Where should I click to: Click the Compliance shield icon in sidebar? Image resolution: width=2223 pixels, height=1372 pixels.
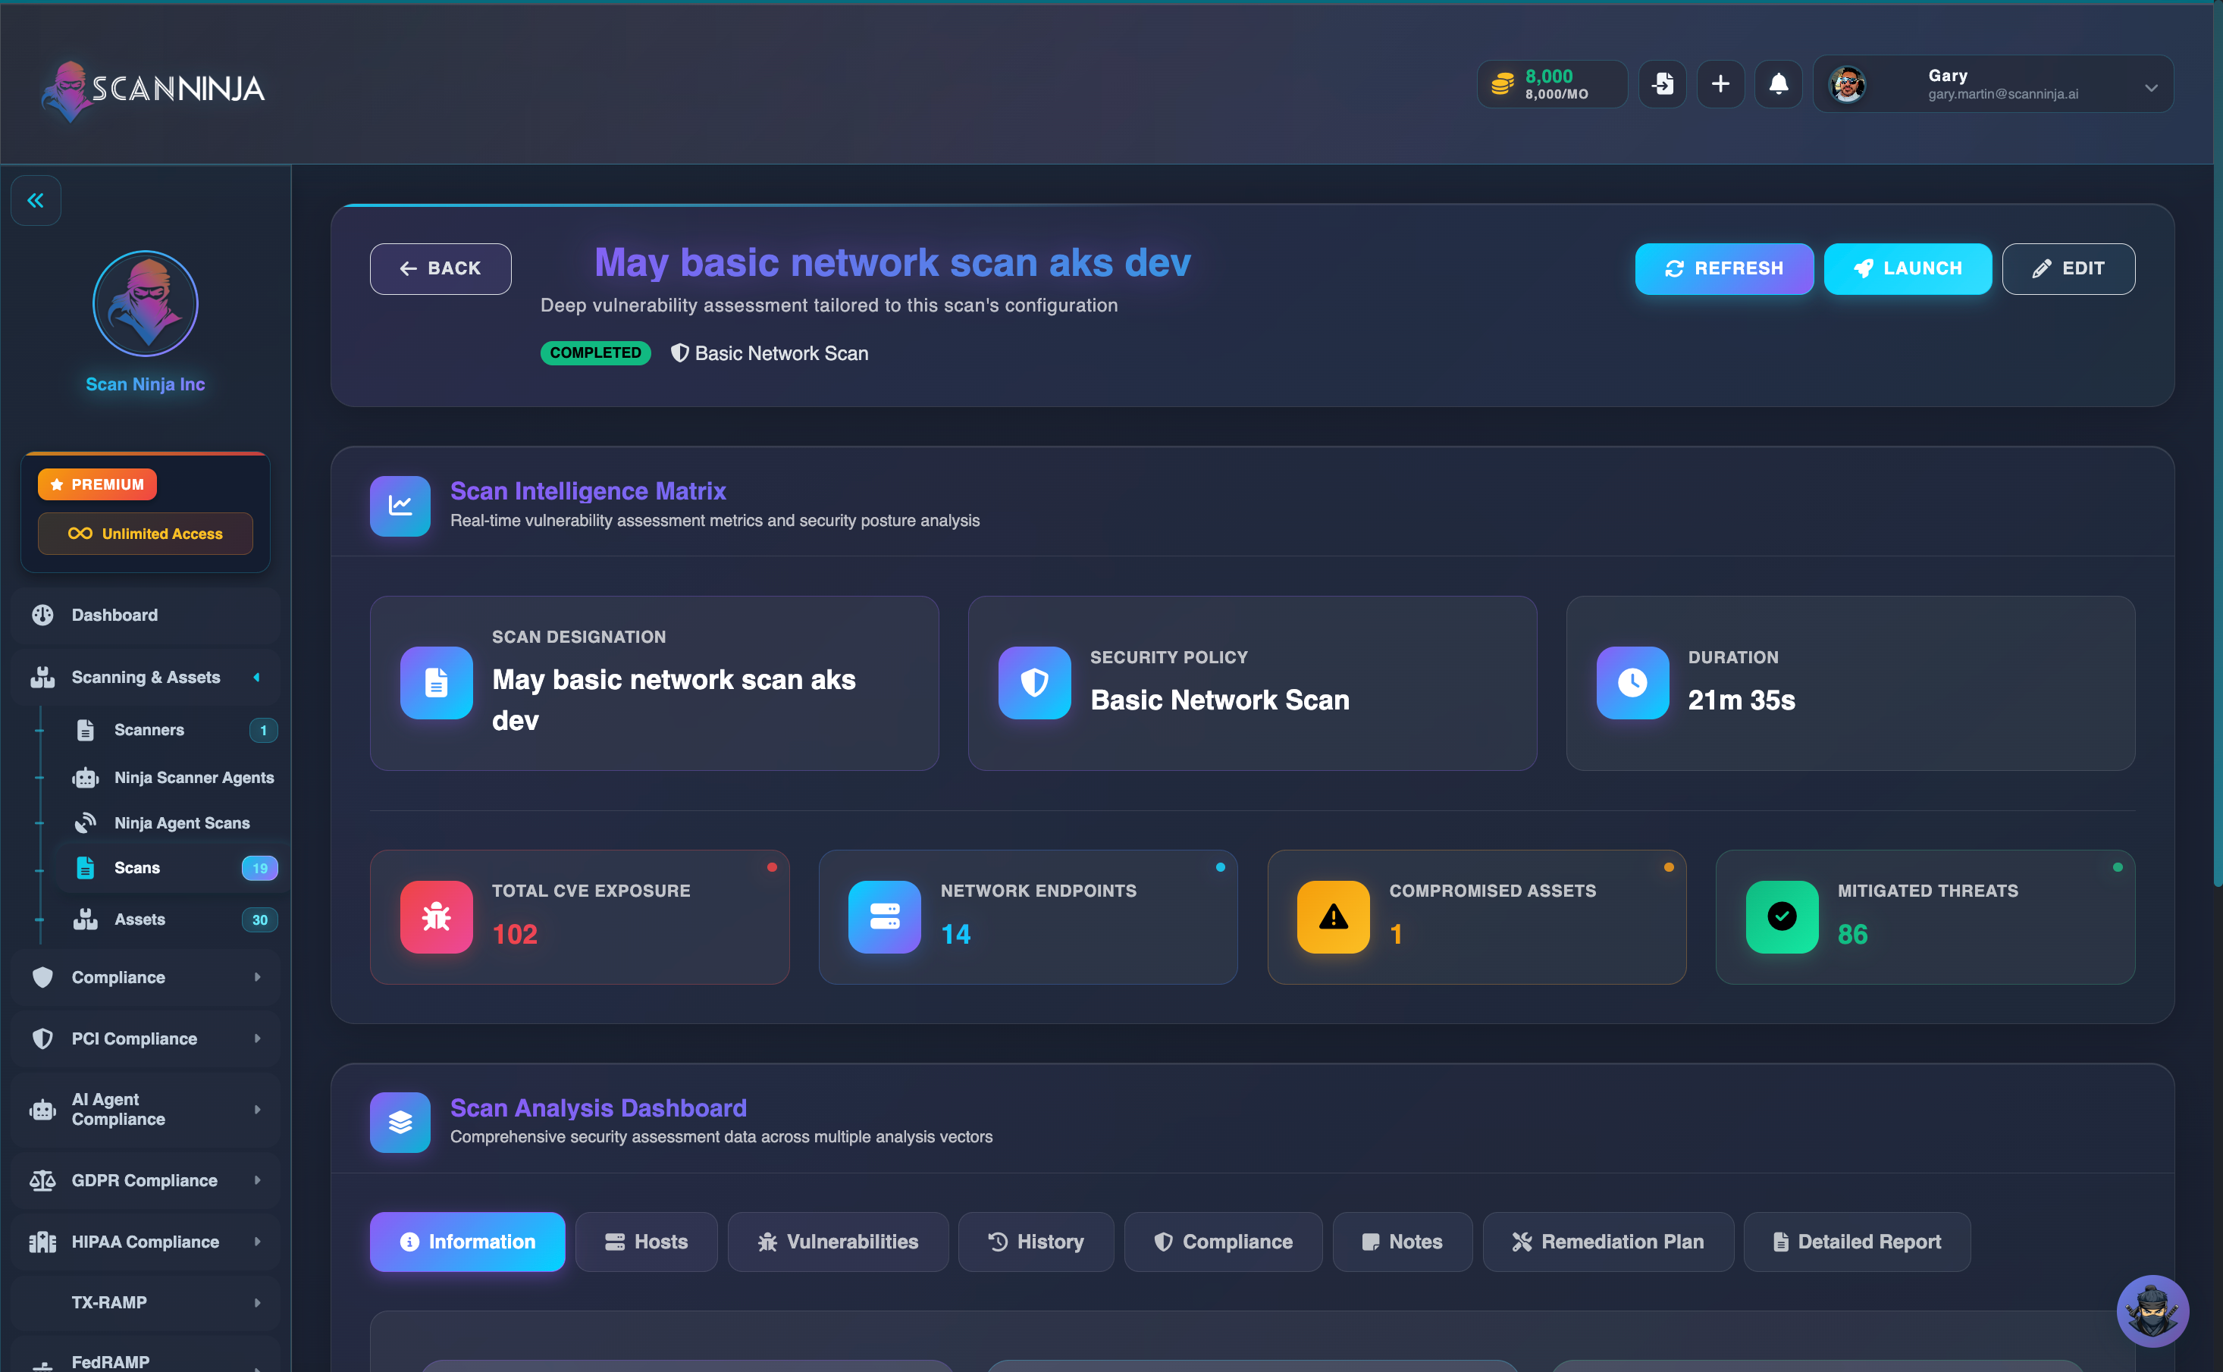42,977
